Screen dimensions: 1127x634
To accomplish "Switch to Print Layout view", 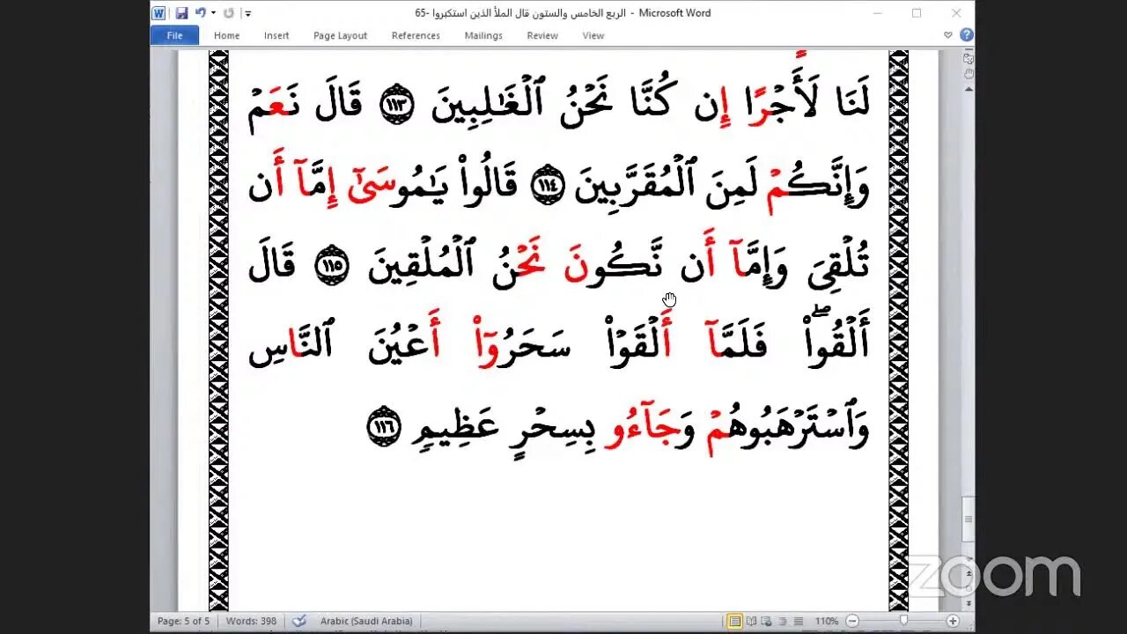I will coord(735,621).
